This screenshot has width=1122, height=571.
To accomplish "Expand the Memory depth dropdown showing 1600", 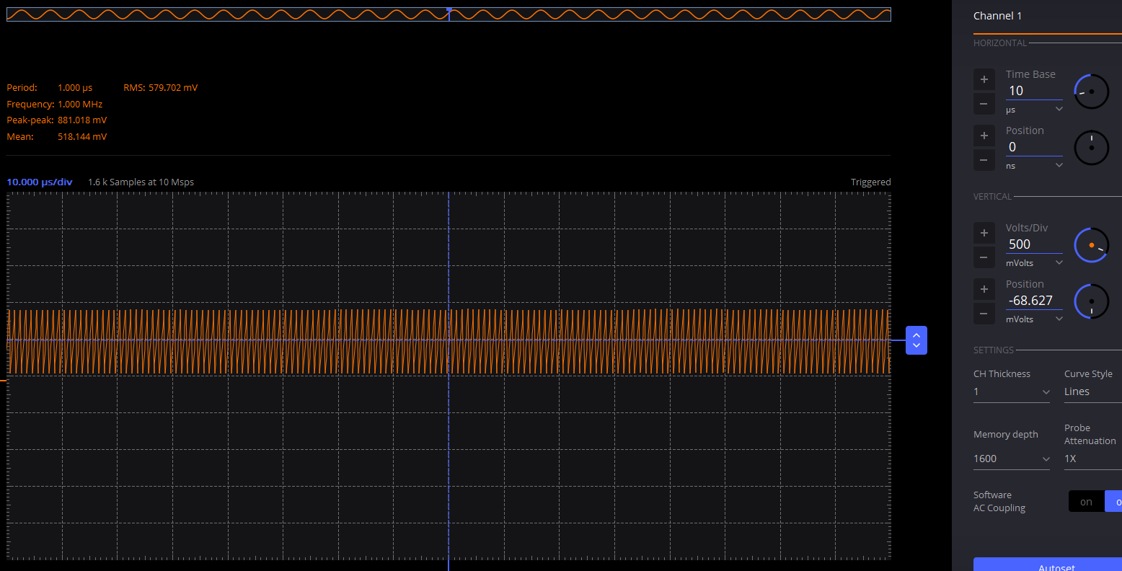I will pyautogui.click(x=1012, y=459).
